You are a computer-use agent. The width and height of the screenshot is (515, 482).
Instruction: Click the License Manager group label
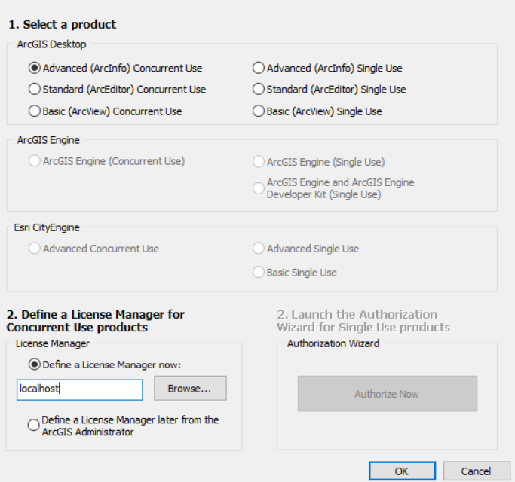pyautogui.click(x=53, y=343)
